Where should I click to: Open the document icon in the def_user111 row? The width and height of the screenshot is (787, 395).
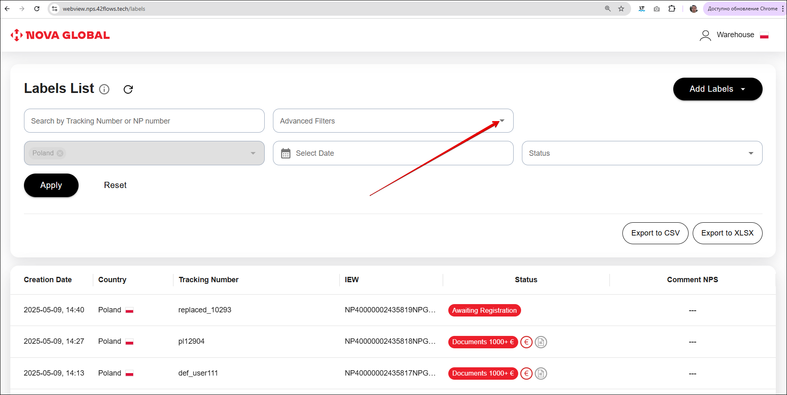coord(541,374)
